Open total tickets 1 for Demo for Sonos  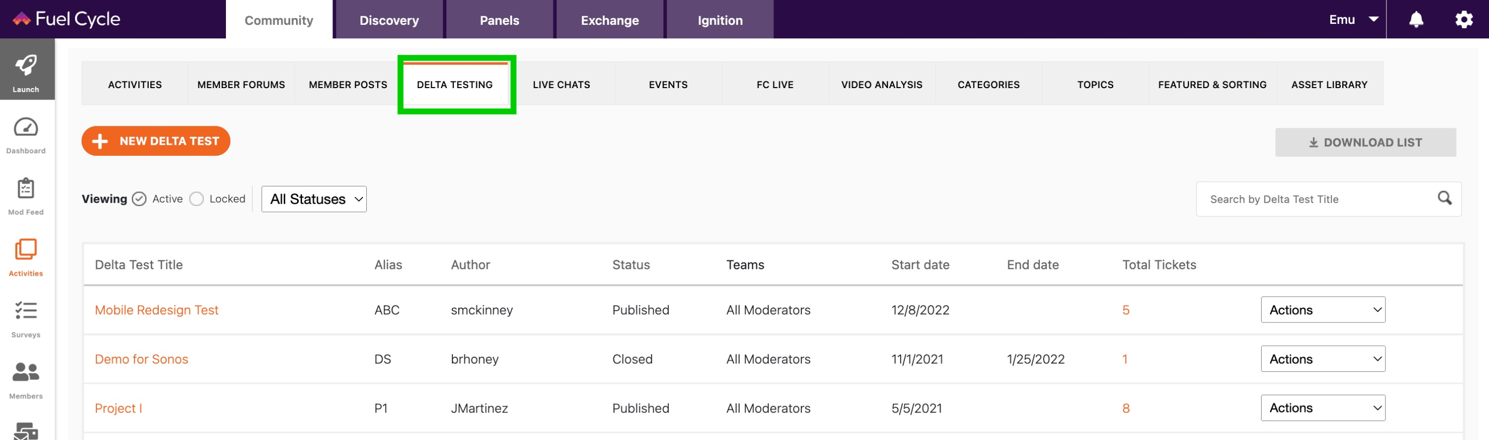pyautogui.click(x=1125, y=359)
